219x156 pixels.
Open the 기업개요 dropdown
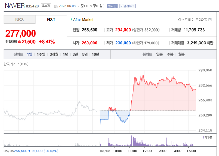pyautogui.click(x=127, y=6)
